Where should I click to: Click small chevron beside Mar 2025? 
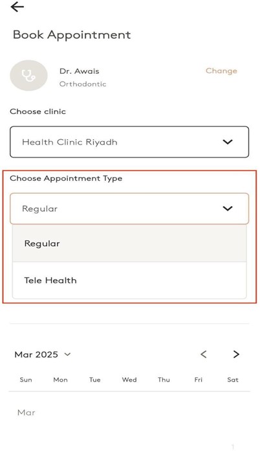coord(67,354)
